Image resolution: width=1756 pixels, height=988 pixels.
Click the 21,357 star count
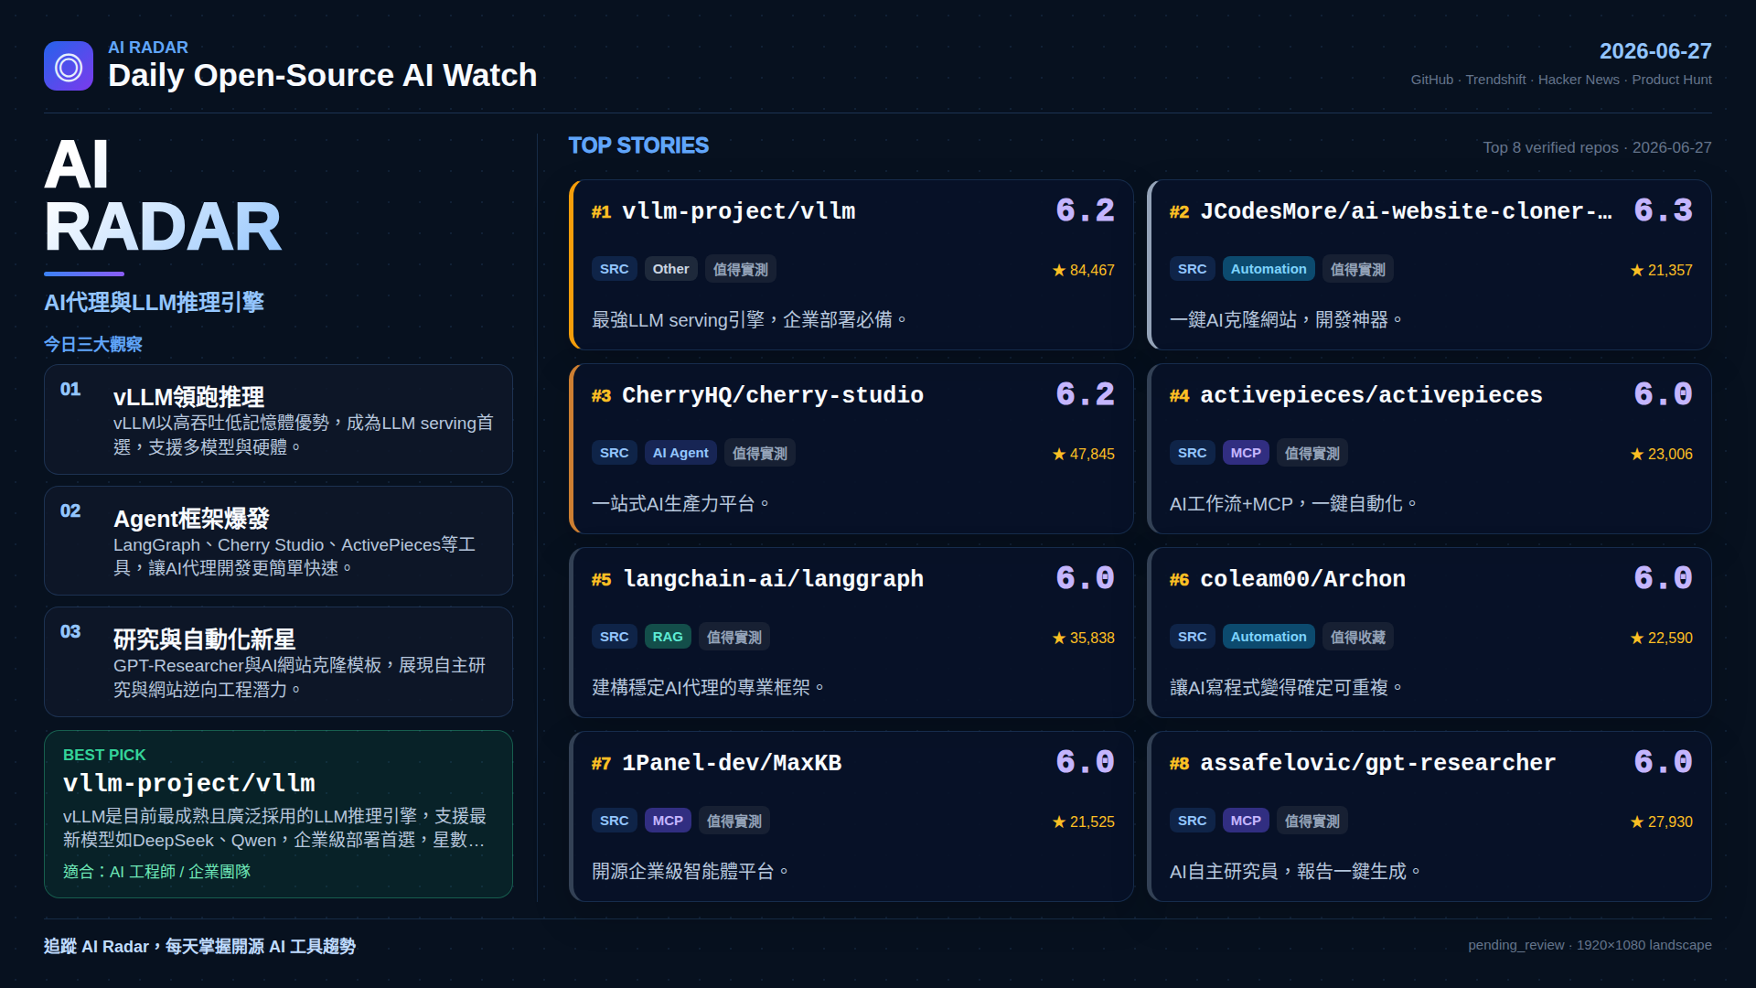click(x=1662, y=270)
